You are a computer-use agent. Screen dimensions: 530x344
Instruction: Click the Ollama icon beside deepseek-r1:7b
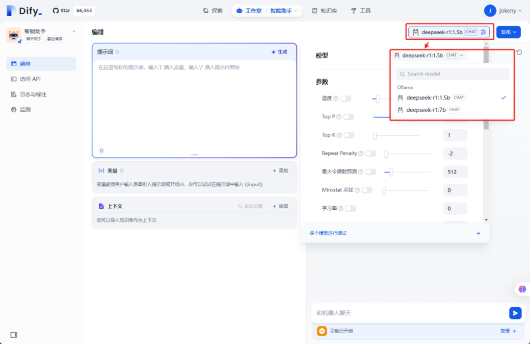[x=400, y=110]
